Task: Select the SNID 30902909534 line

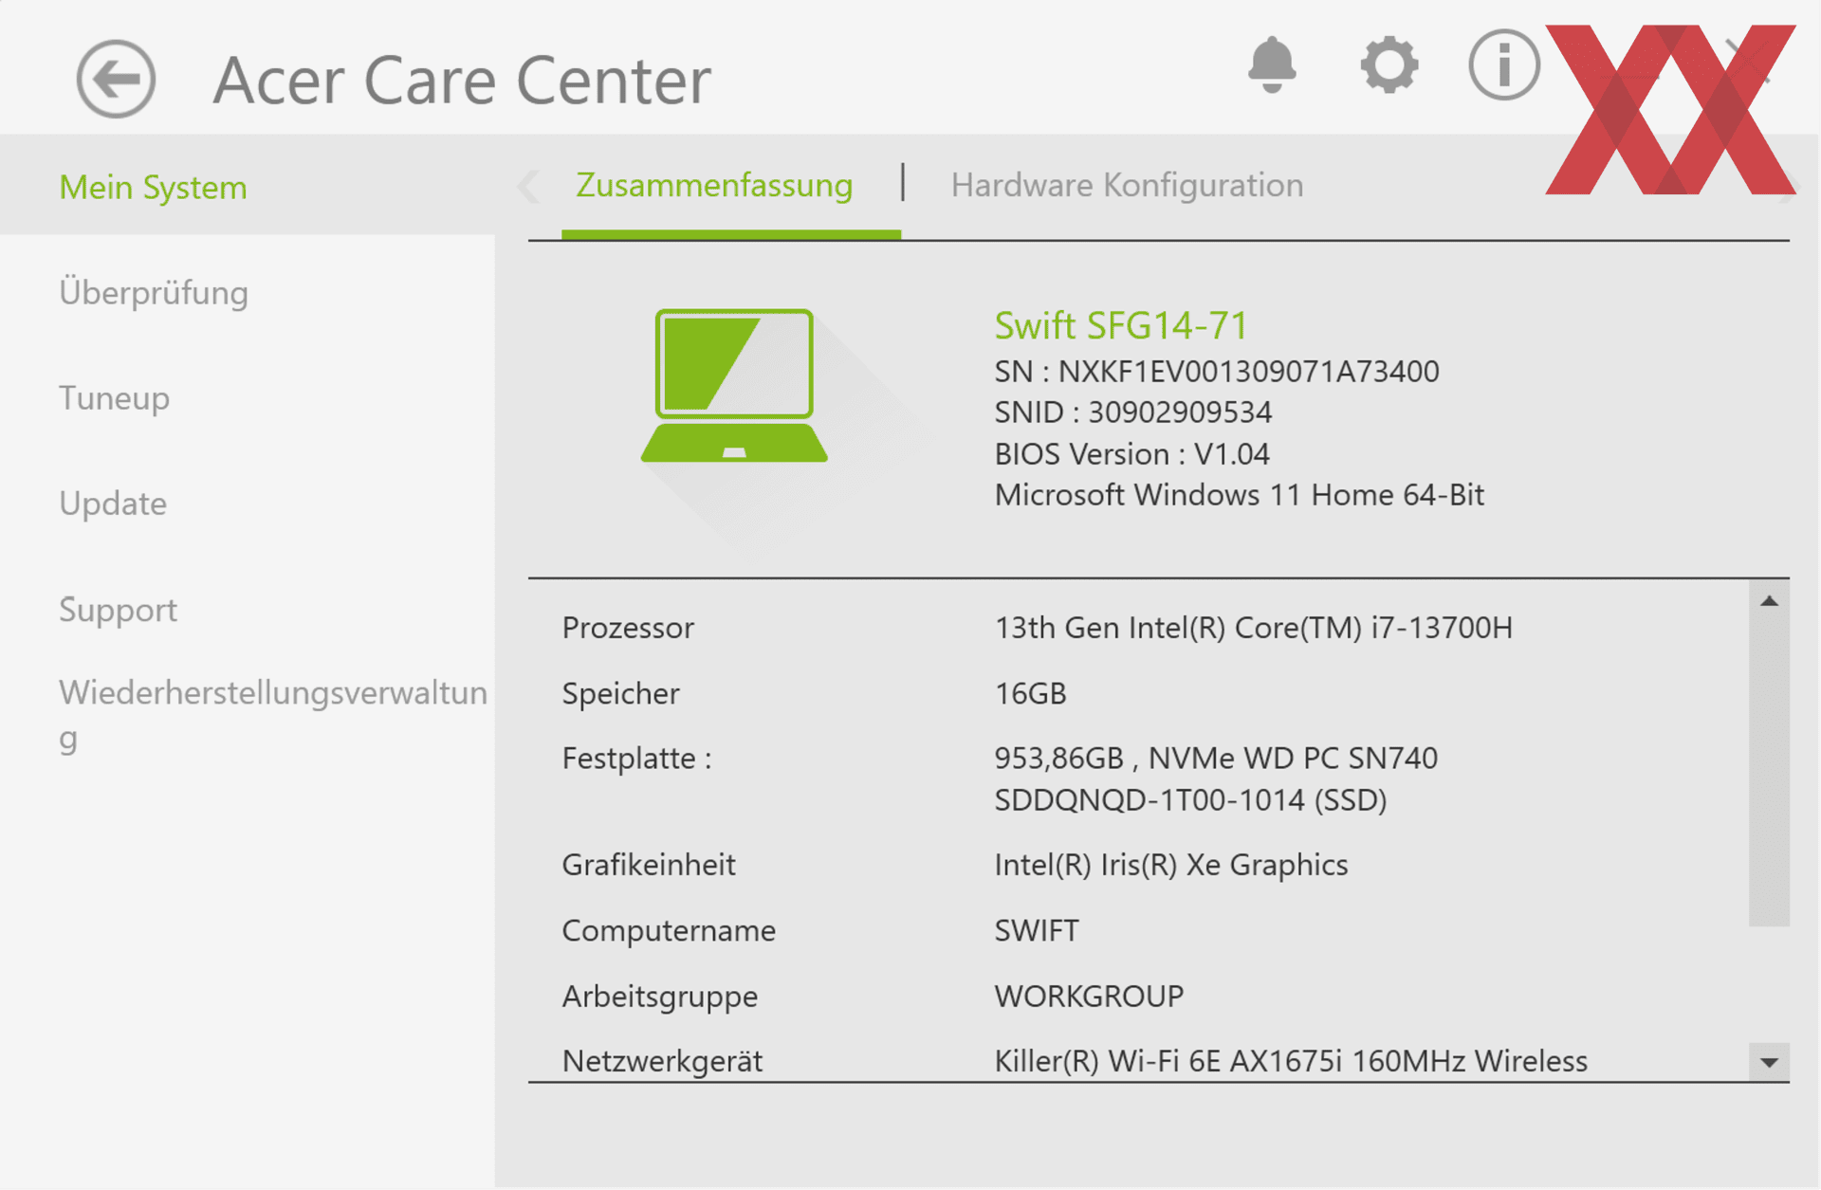Action: (x=1133, y=412)
